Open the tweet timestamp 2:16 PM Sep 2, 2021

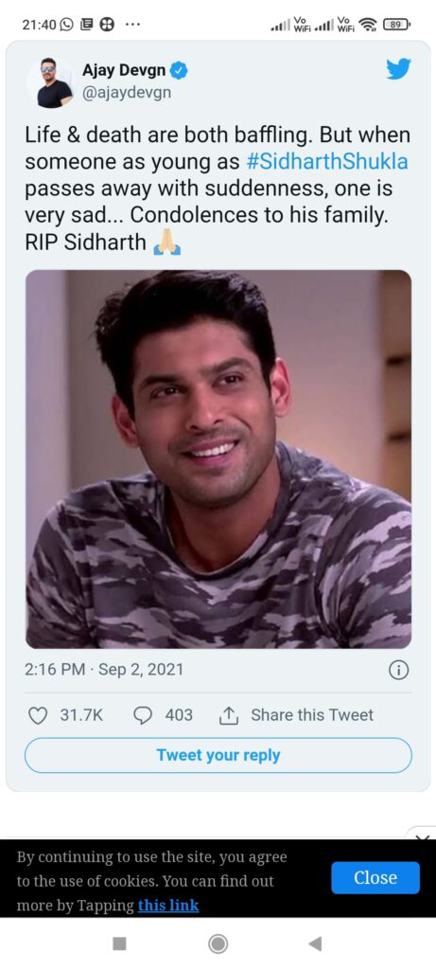point(104,670)
